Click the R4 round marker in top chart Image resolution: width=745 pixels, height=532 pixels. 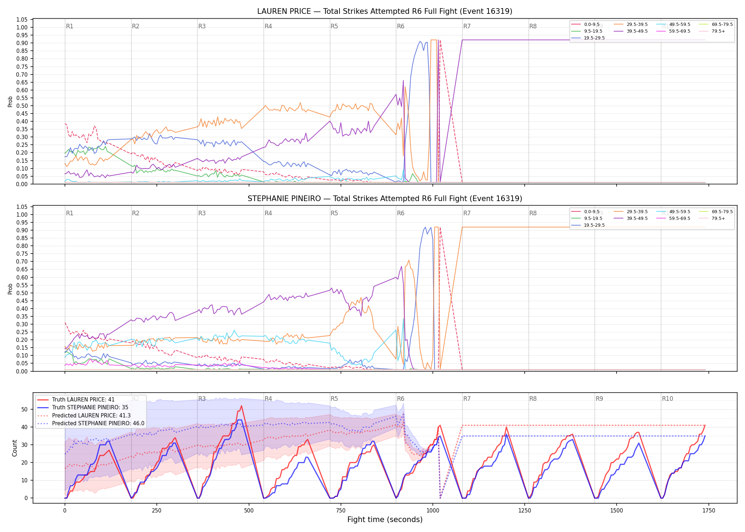(268, 26)
